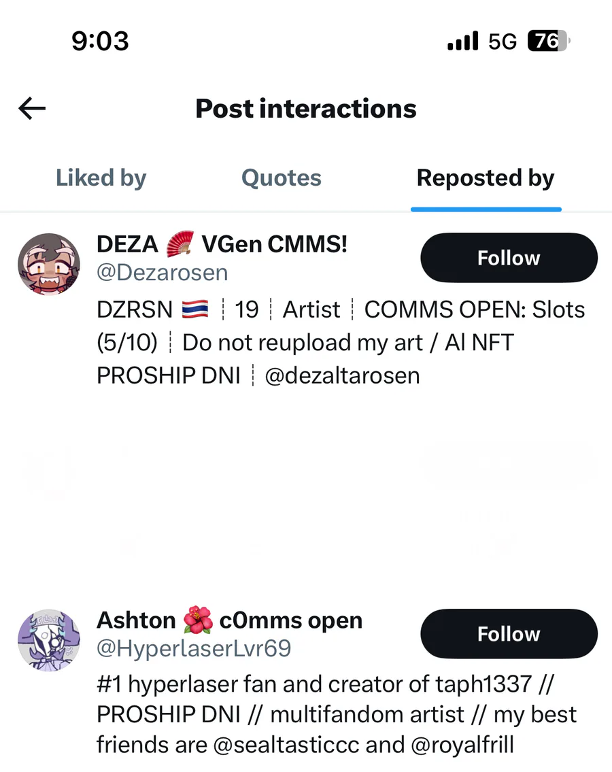Tap the 5G network indicator

pos(503,41)
